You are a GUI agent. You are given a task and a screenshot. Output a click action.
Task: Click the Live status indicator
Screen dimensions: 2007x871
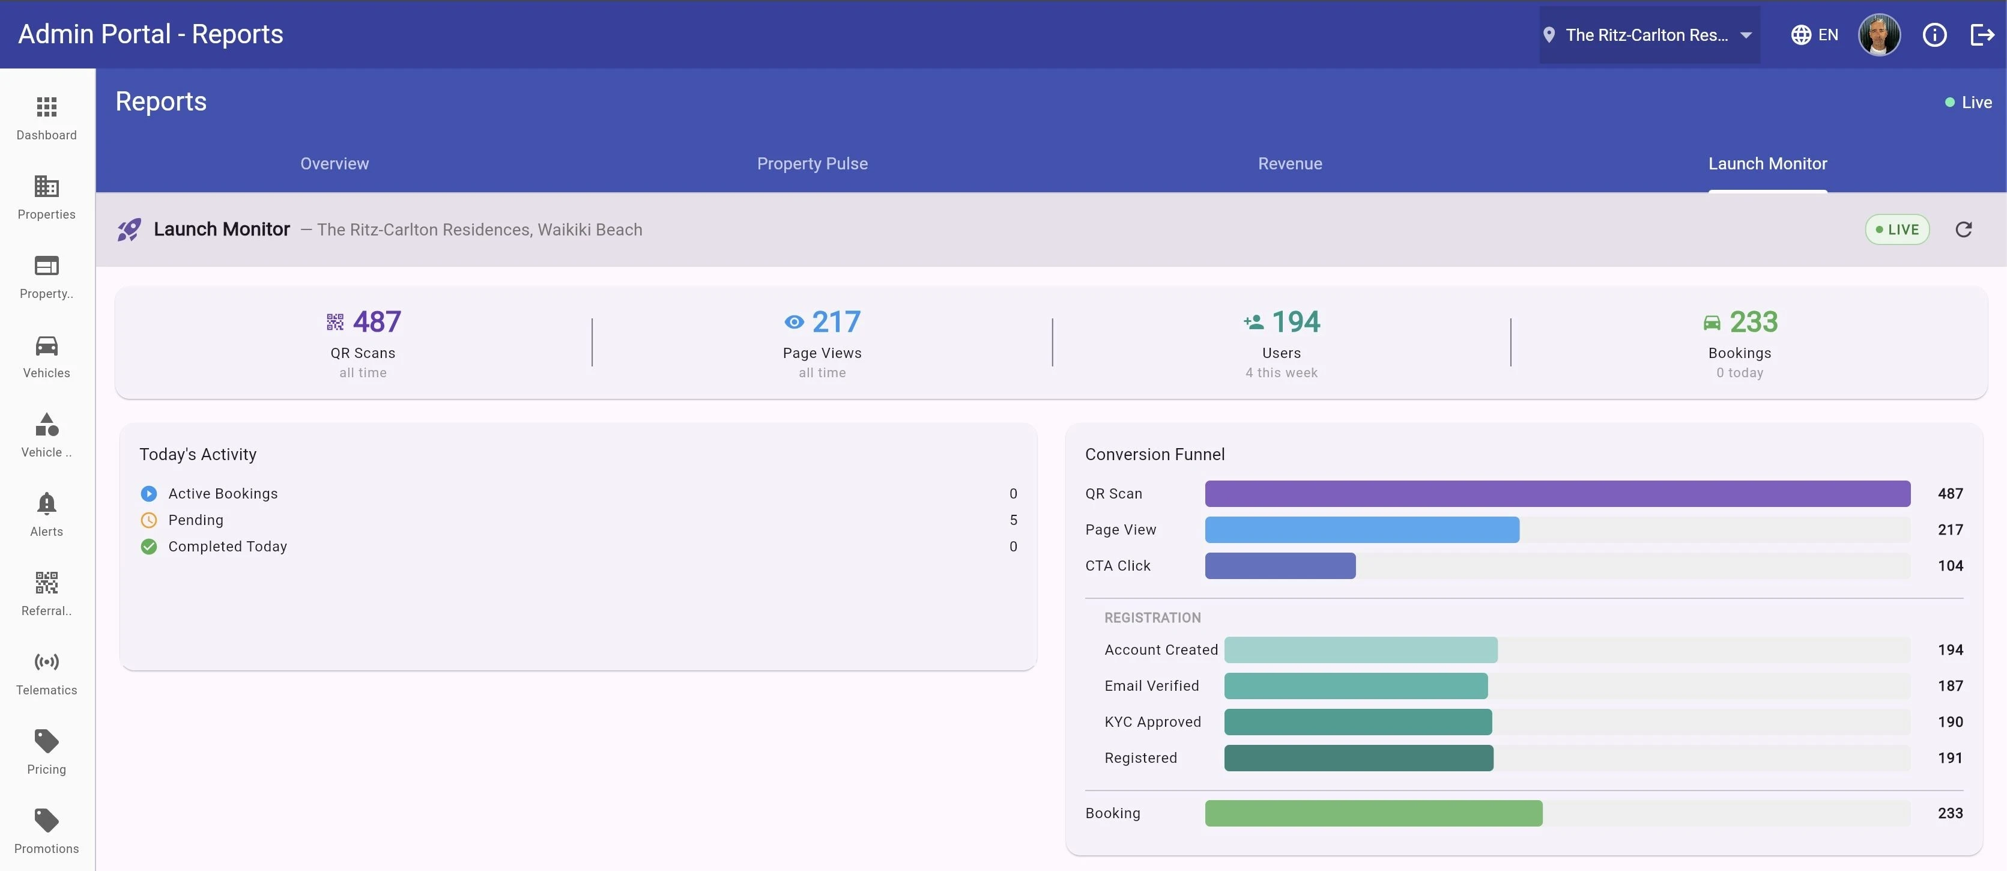point(1968,103)
